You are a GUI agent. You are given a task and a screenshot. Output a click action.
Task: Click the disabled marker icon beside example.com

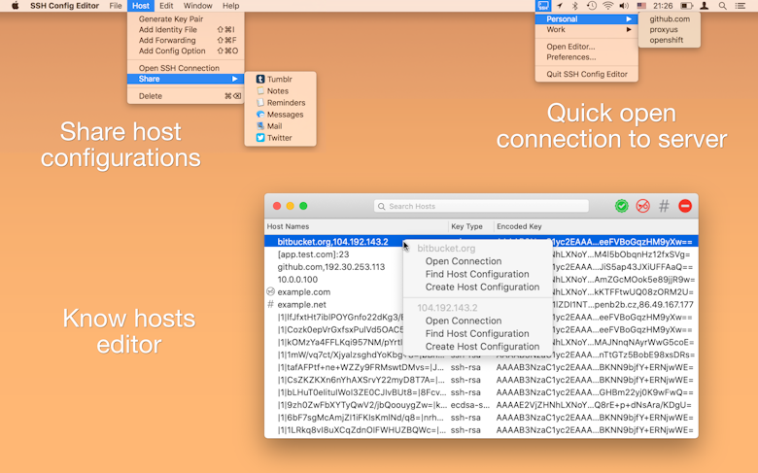(271, 291)
